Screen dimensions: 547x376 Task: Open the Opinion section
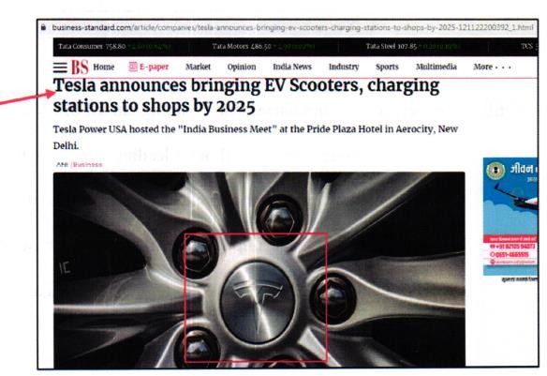242,67
